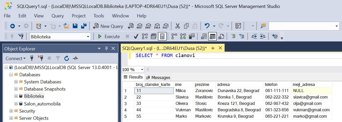Navigate backward with the blue back arrow
Image resolution: width=342 pixels, height=122 pixels.
pyautogui.click(x=12, y=26)
